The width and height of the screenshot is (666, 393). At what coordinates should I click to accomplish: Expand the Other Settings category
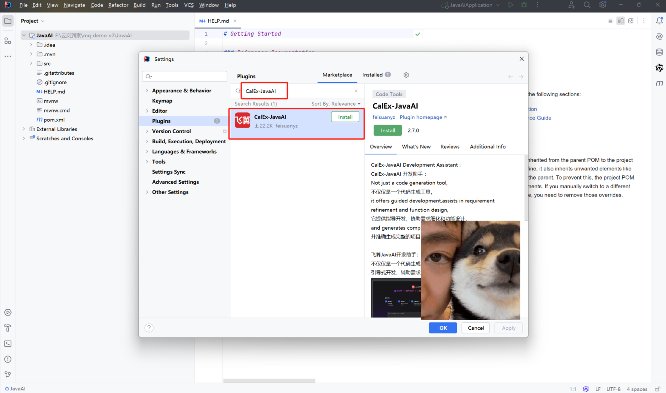(147, 192)
